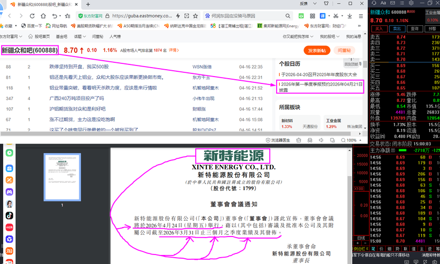Image resolution: width=440 pixels, height=264 pixels.
Task: Open the apps grid icon
Action: point(313,16)
